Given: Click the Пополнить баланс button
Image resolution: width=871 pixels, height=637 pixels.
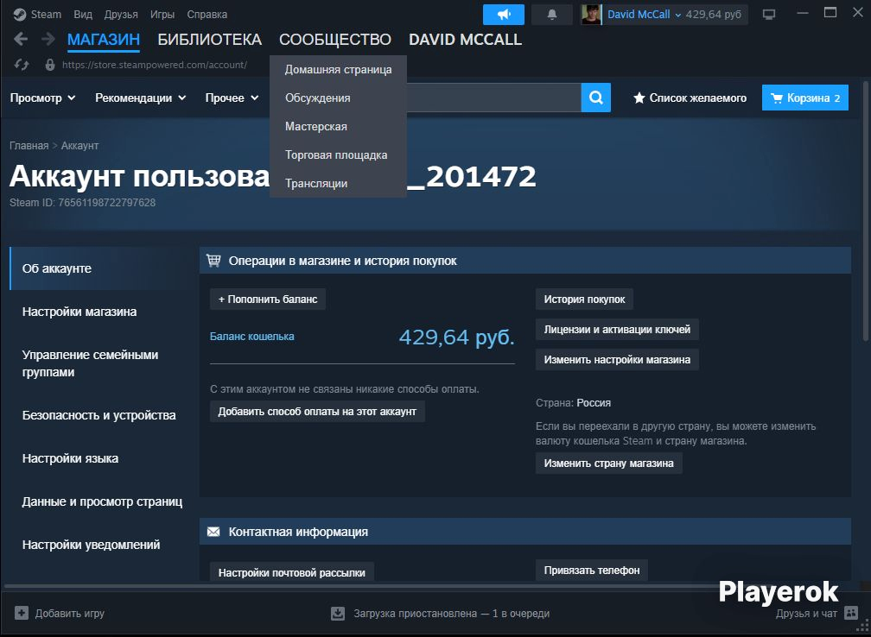Looking at the screenshot, I should point(268,299).
